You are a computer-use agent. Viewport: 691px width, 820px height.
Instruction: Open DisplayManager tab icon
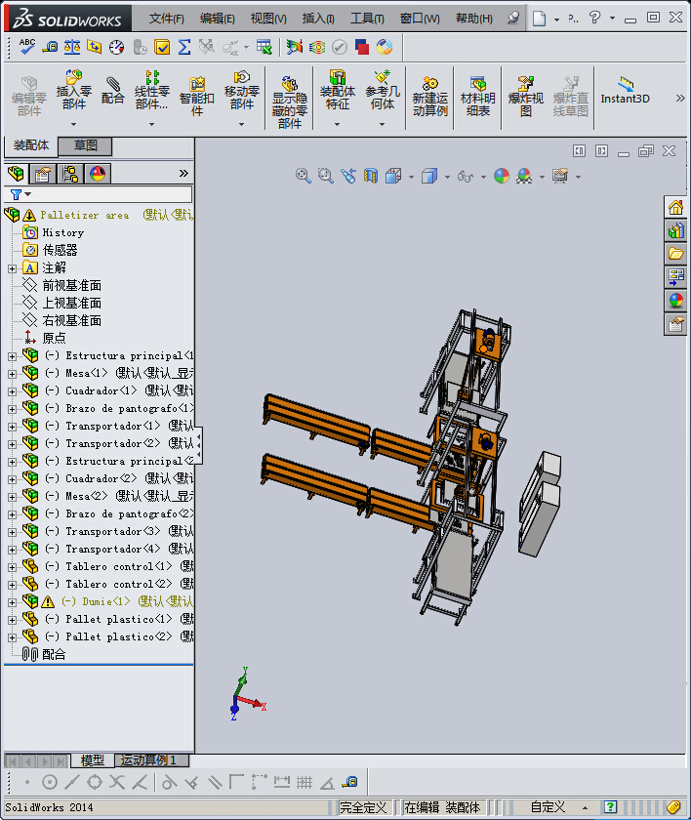(98, 173)
